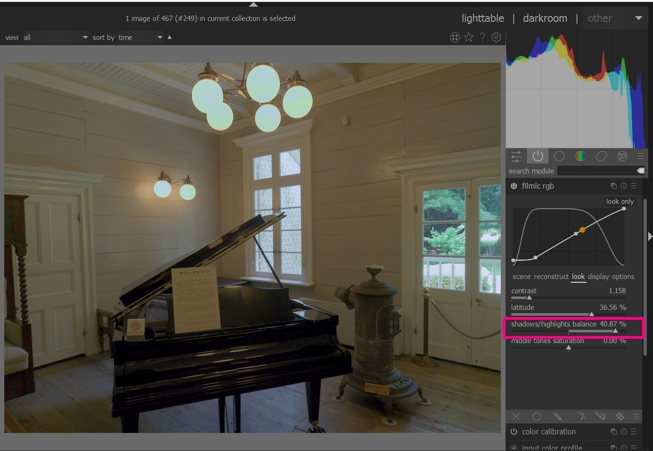653x451 pixels.
Task: Open filmic rgb presets menu
Action: (633, 186)
